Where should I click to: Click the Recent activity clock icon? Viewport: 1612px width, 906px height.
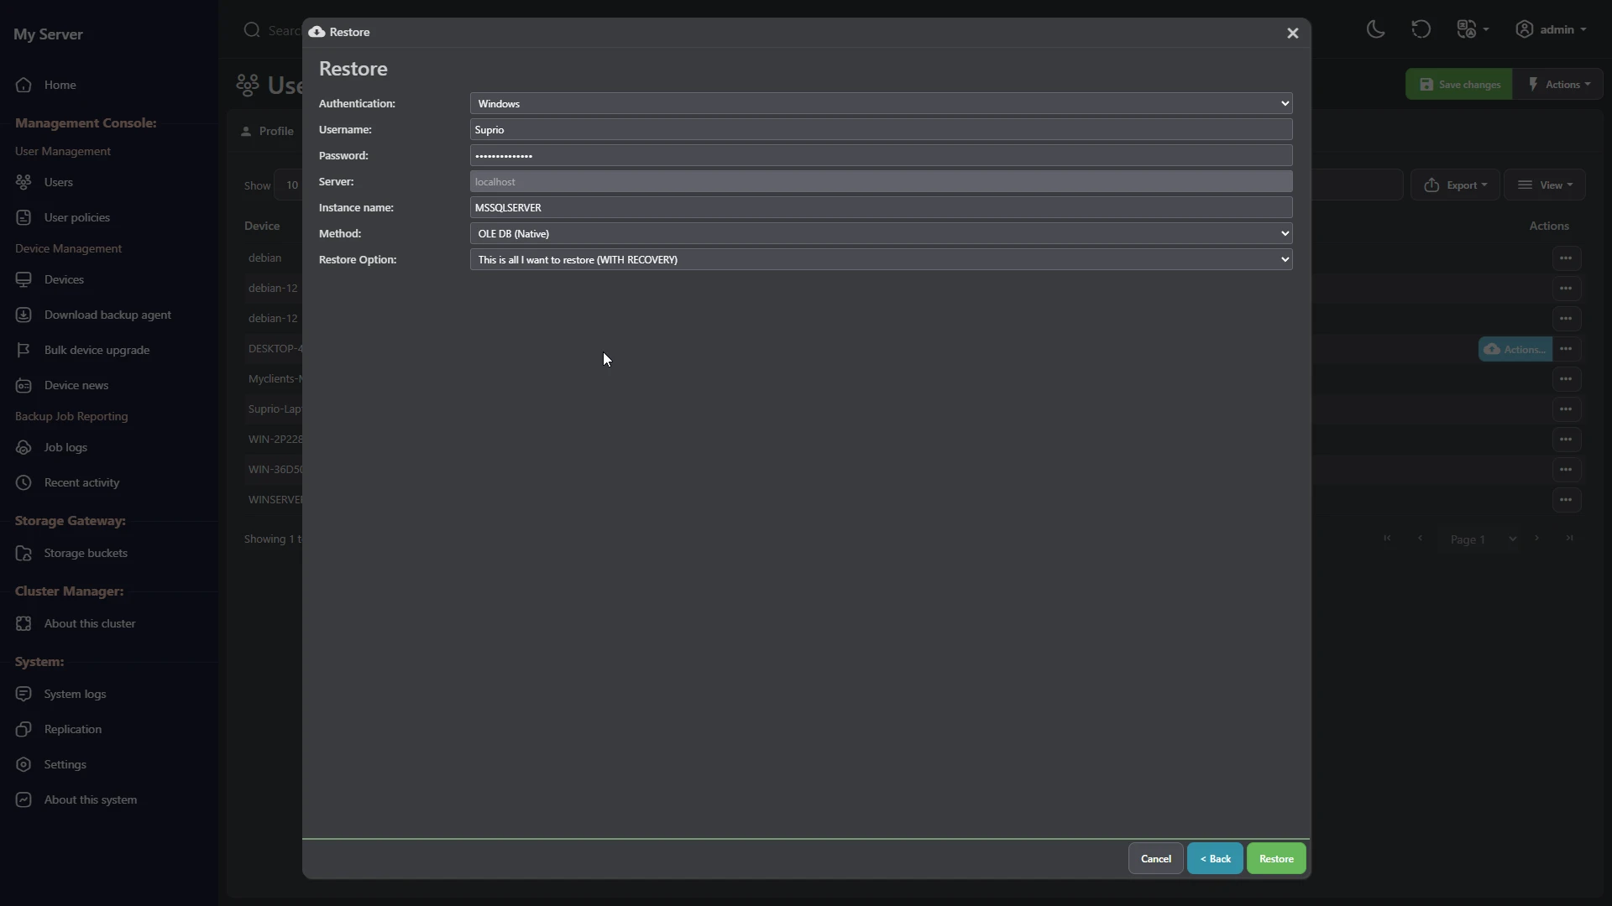[24, 482]
